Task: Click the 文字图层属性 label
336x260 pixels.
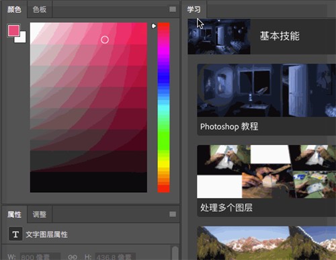Action: point(46,234)
